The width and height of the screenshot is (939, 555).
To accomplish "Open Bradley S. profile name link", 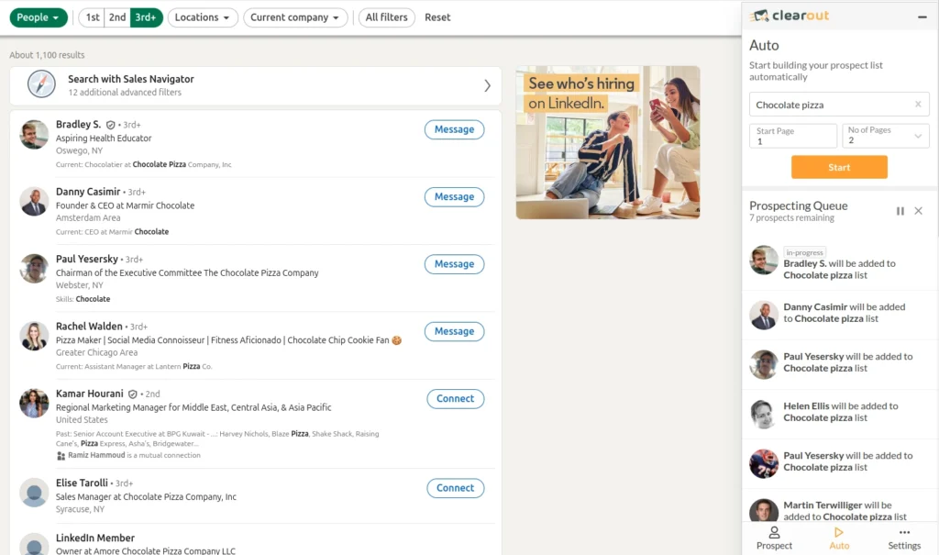I will click(x=79, y=124).
